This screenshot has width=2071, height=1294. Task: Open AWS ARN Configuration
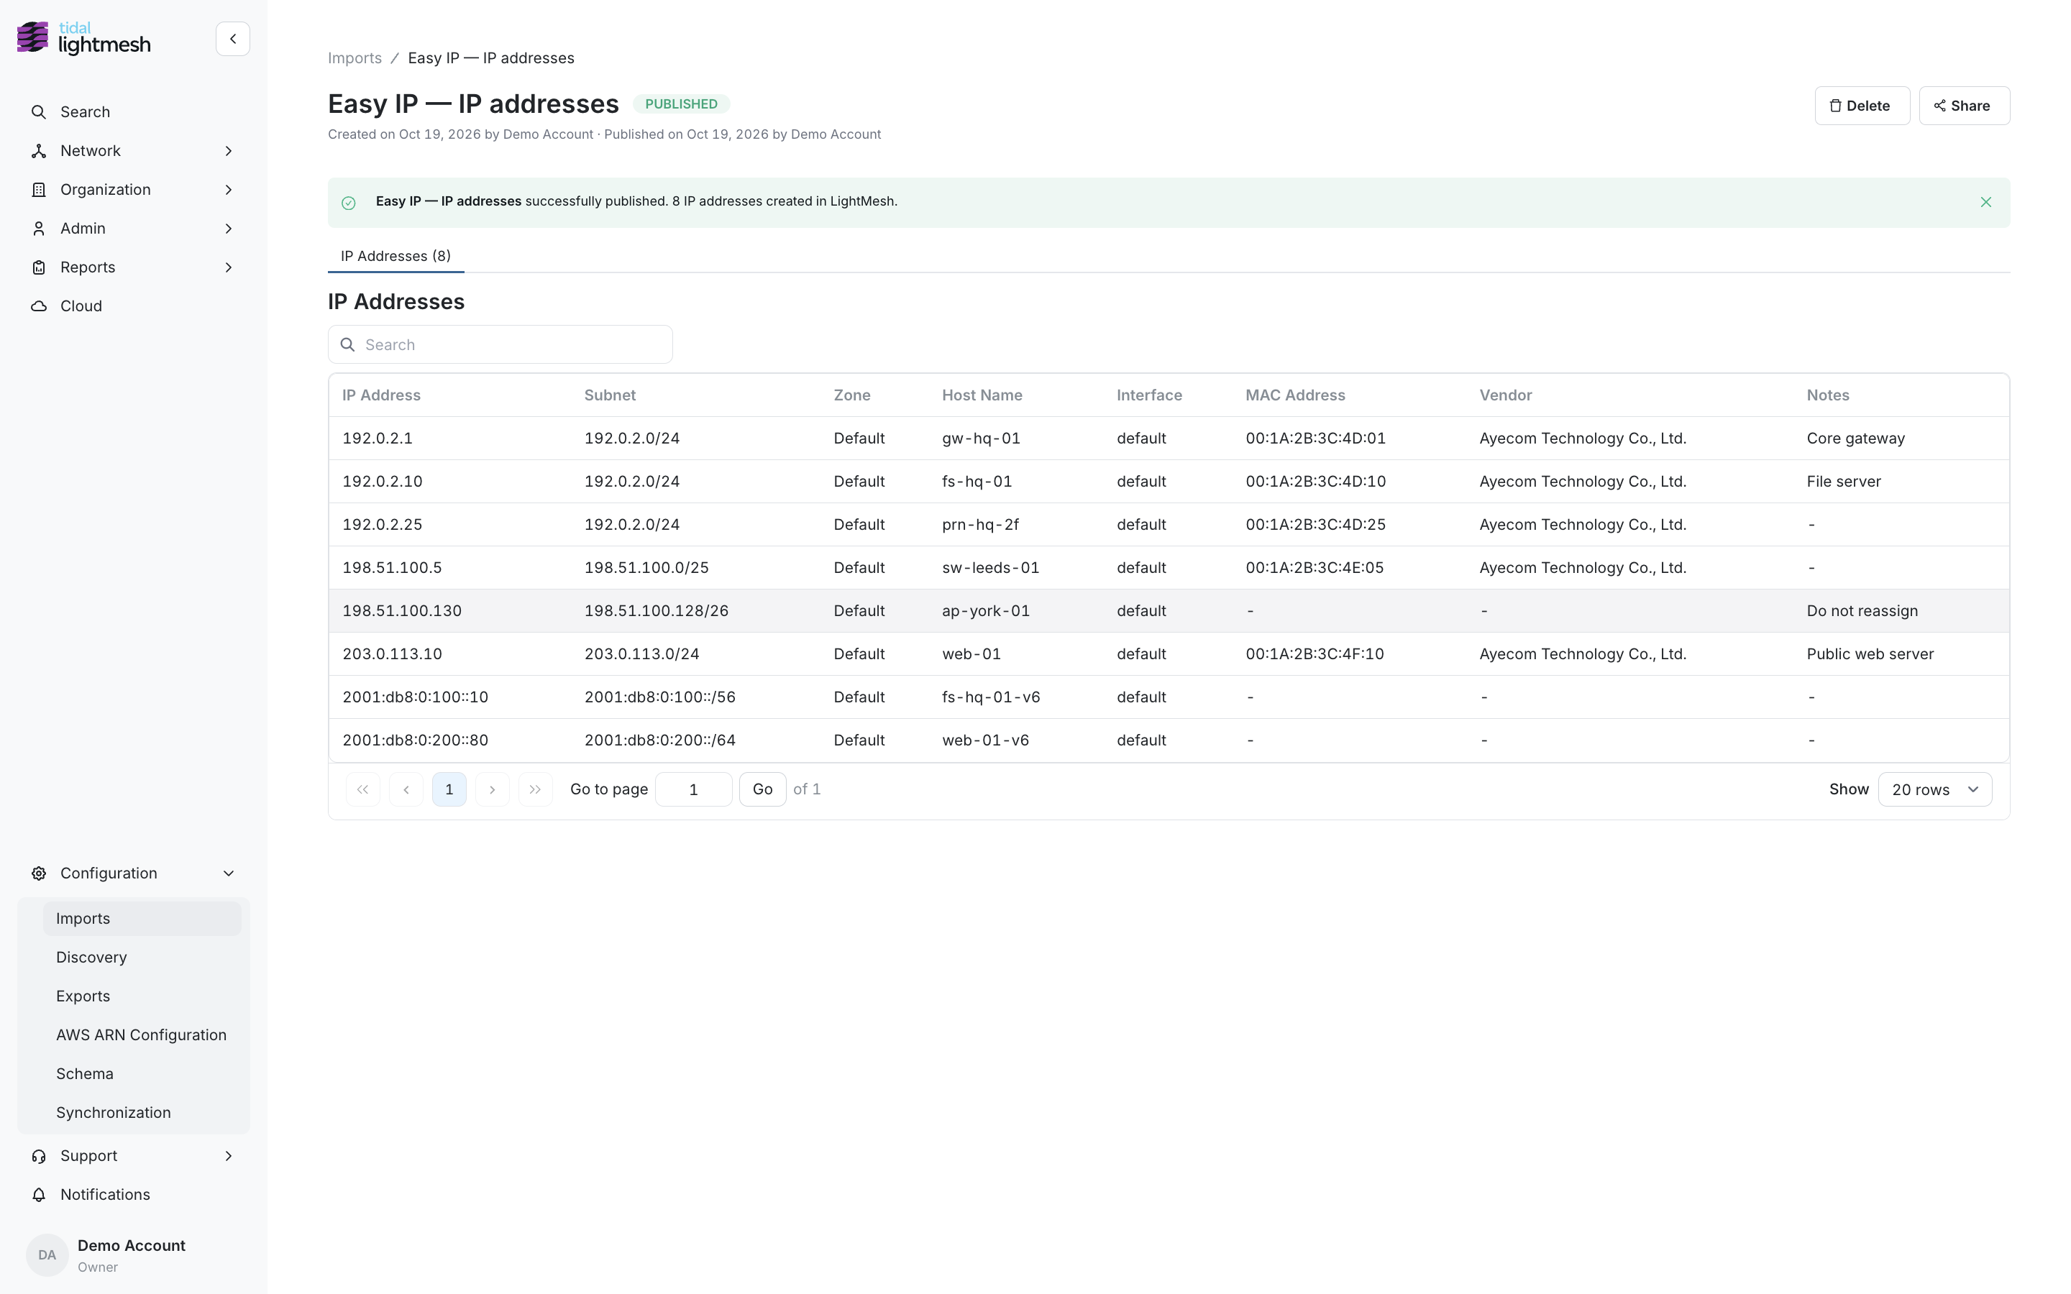tap(142, 1034)
